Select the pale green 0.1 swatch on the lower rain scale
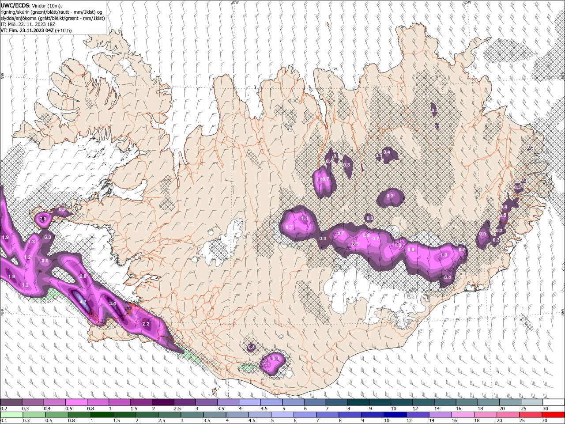 click(12, 415)
